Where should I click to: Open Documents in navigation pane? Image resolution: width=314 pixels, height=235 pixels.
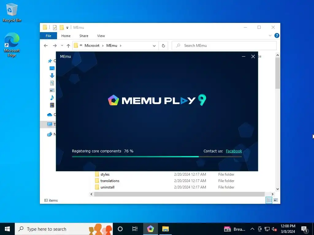52,83
